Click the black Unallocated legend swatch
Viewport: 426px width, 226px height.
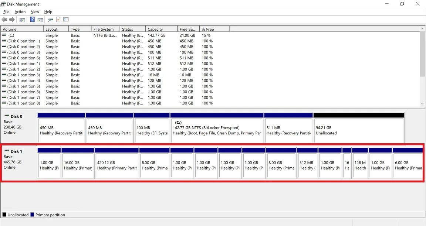tap(4, 215)
